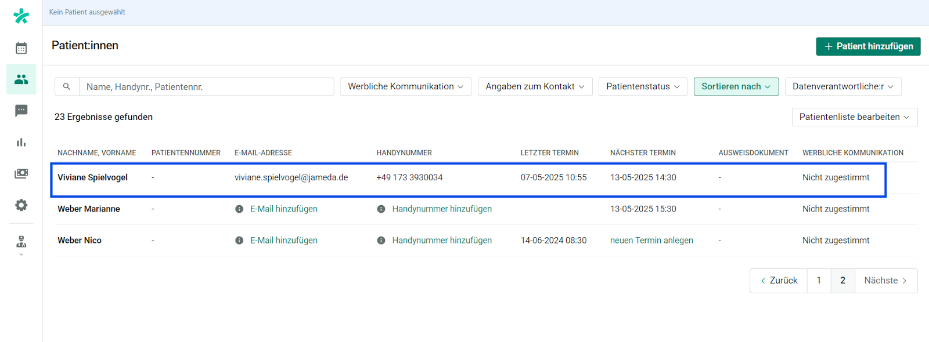Open the doctor profile sidebar icon
Viewport: 929px width, 342px height.
[x=21, y=241]
